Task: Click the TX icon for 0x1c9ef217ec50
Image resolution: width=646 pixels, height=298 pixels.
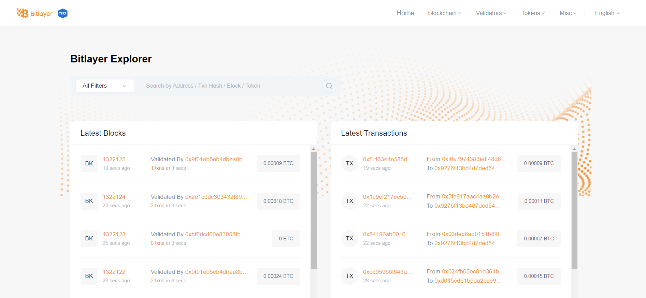Action: pyautogui.click(x=350, y=201)
